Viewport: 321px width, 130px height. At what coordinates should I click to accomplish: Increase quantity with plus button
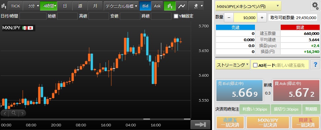(x=262, y=18)
